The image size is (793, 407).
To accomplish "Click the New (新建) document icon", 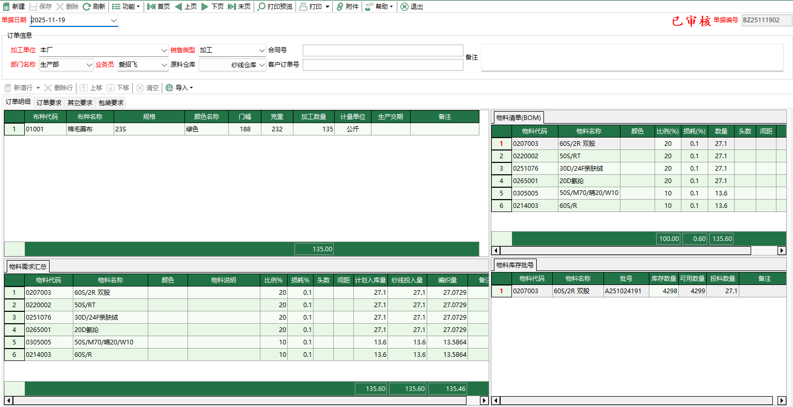I will point(6,7).
